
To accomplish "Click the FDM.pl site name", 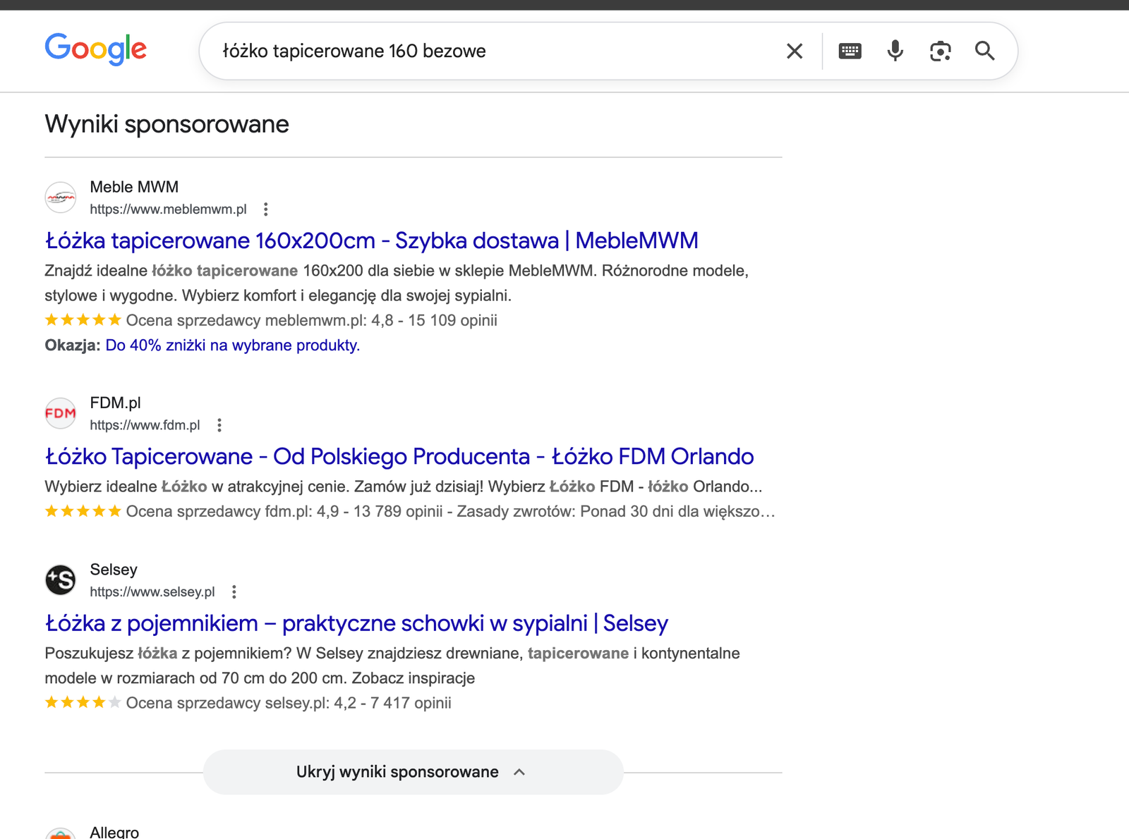I will pyautogui.click(x=115, y=403).
